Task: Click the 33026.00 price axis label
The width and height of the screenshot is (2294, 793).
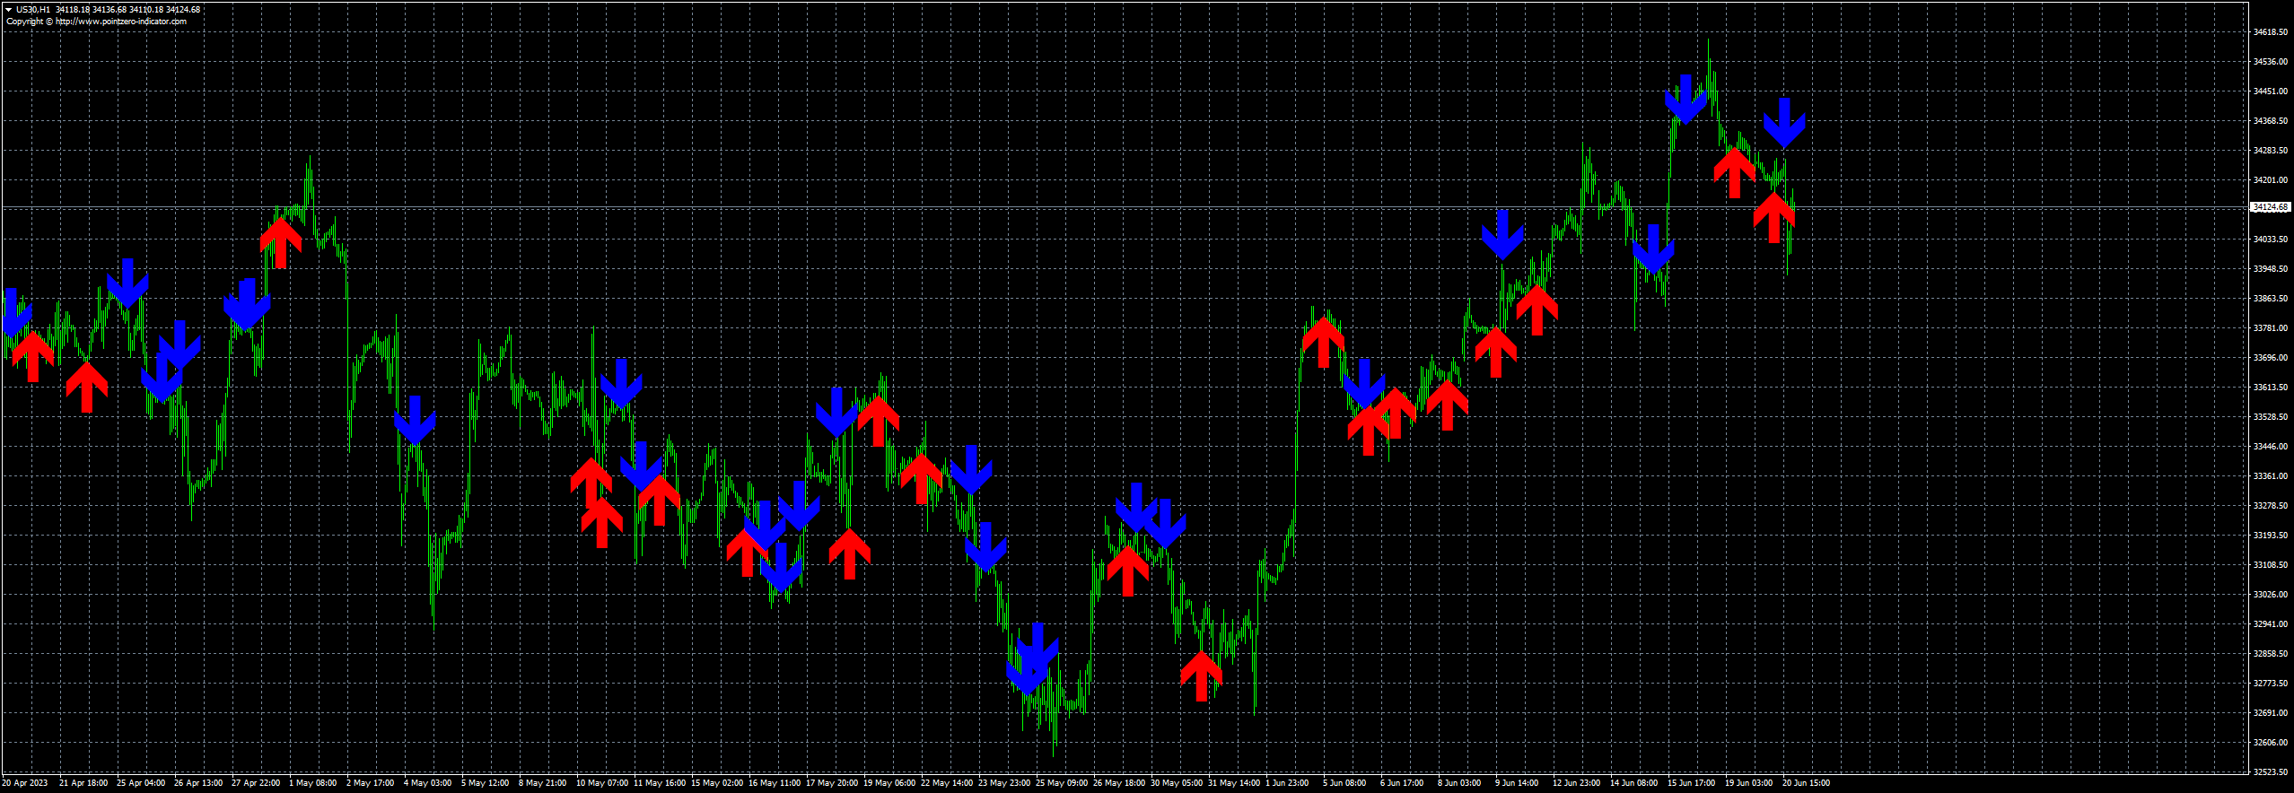Action: click(2272, 595)
